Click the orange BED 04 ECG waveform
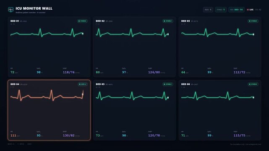This screenshot has height=151, width=269. coord(47,95)
